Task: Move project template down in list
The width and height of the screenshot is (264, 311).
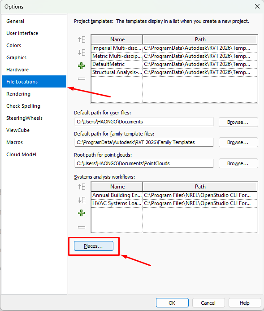Action: [x=82, y=53]
